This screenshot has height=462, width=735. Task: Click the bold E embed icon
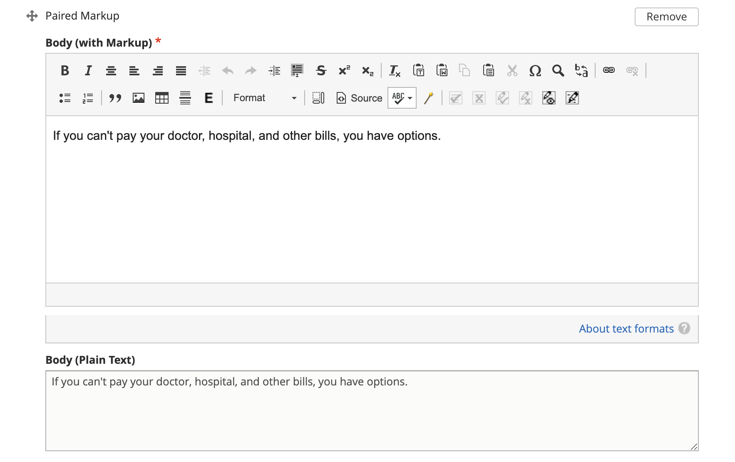(209, 98)
